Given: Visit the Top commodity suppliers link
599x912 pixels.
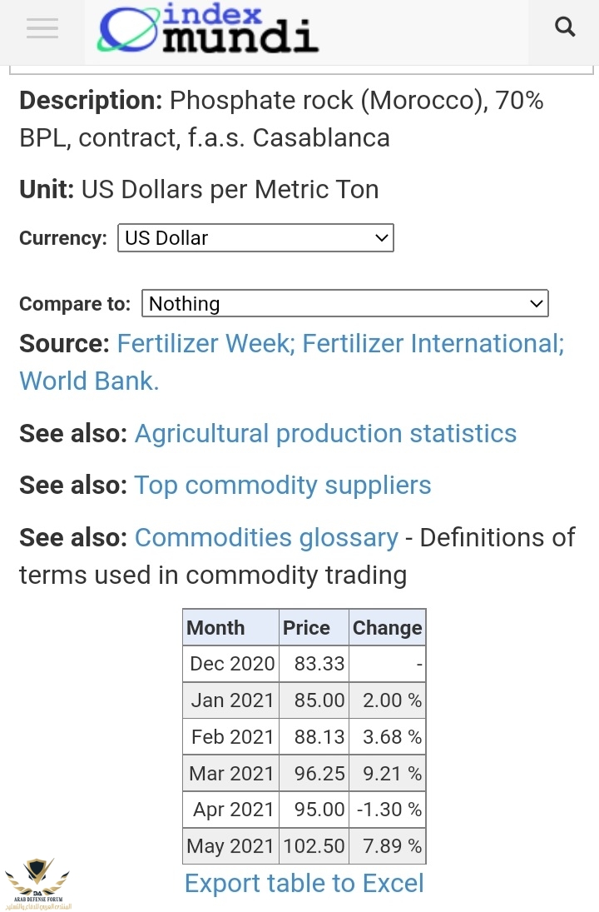Looking at the screenshot, I should [283, 486].
